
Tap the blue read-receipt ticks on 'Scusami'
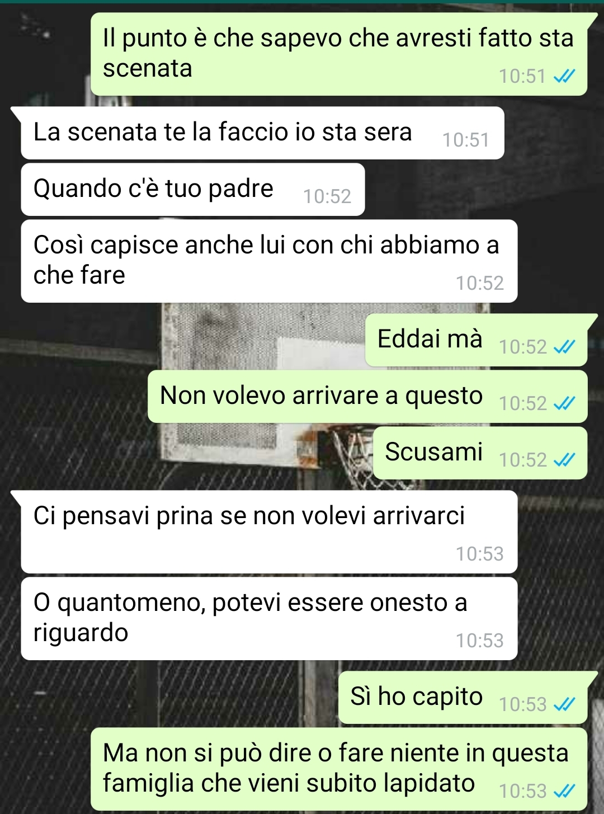[x=564, y=460]
